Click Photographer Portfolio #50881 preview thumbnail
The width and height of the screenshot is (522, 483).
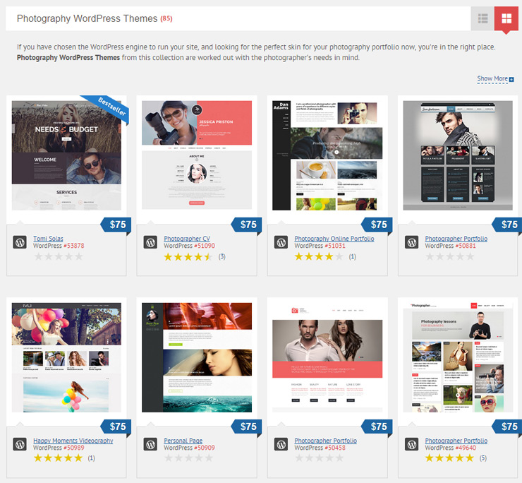[458, 155]
